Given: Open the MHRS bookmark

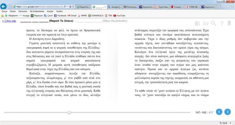Looking at the screenshot, I should point(83,16).
